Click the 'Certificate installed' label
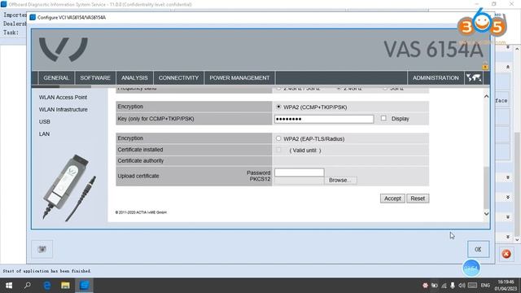This screenshot has height=293, width=521. tap(140, 150)
